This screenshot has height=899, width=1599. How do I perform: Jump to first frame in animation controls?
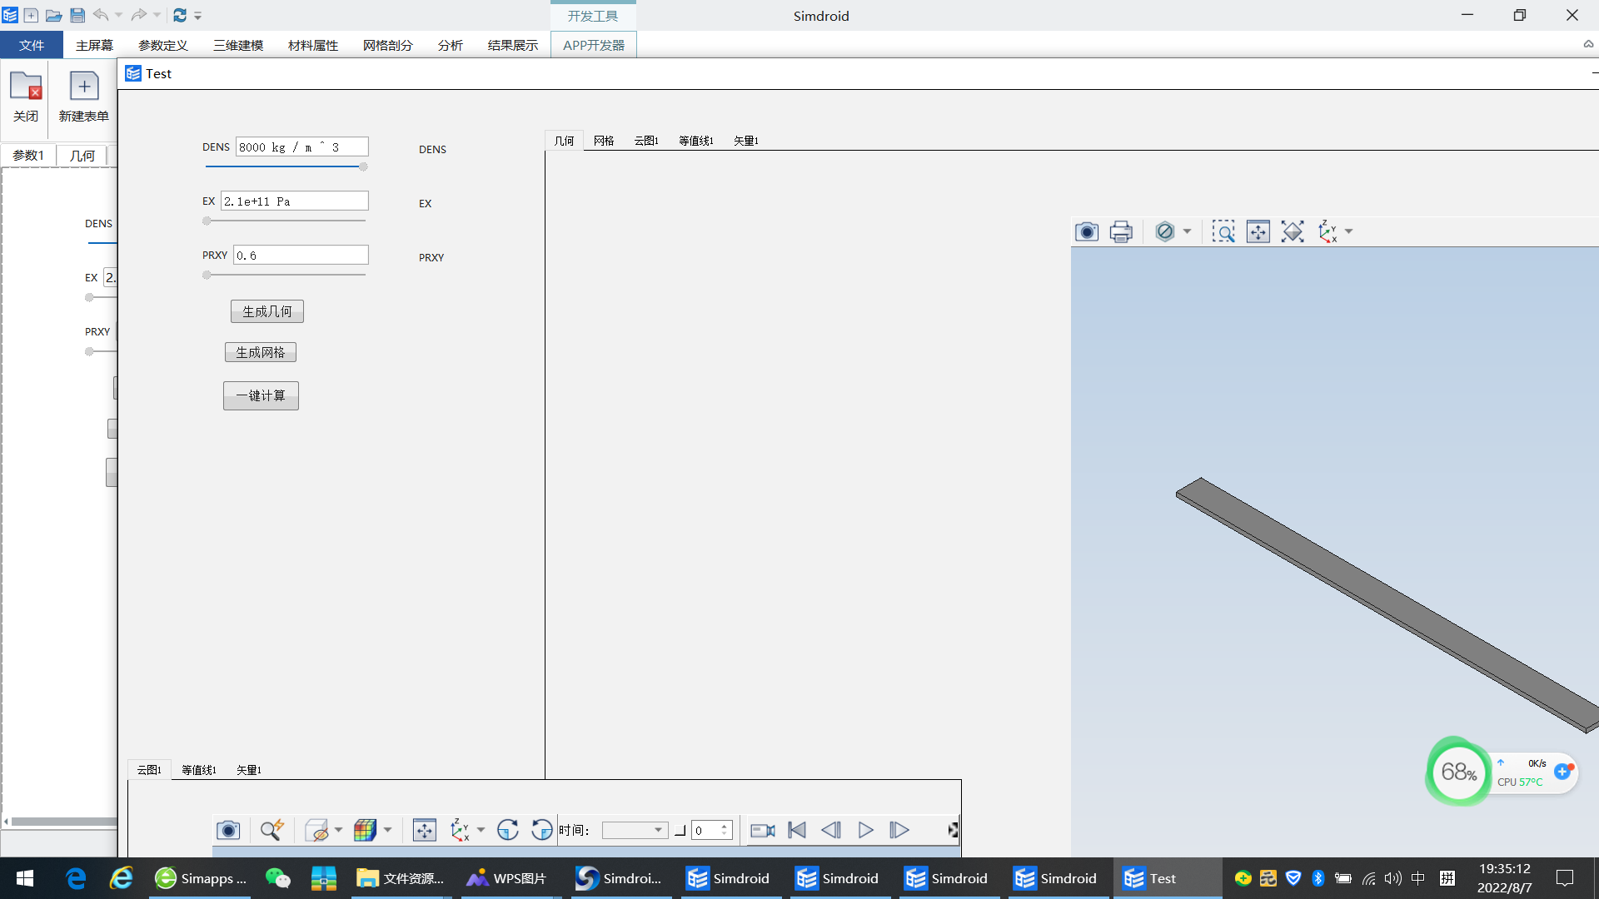click(797, 830)
